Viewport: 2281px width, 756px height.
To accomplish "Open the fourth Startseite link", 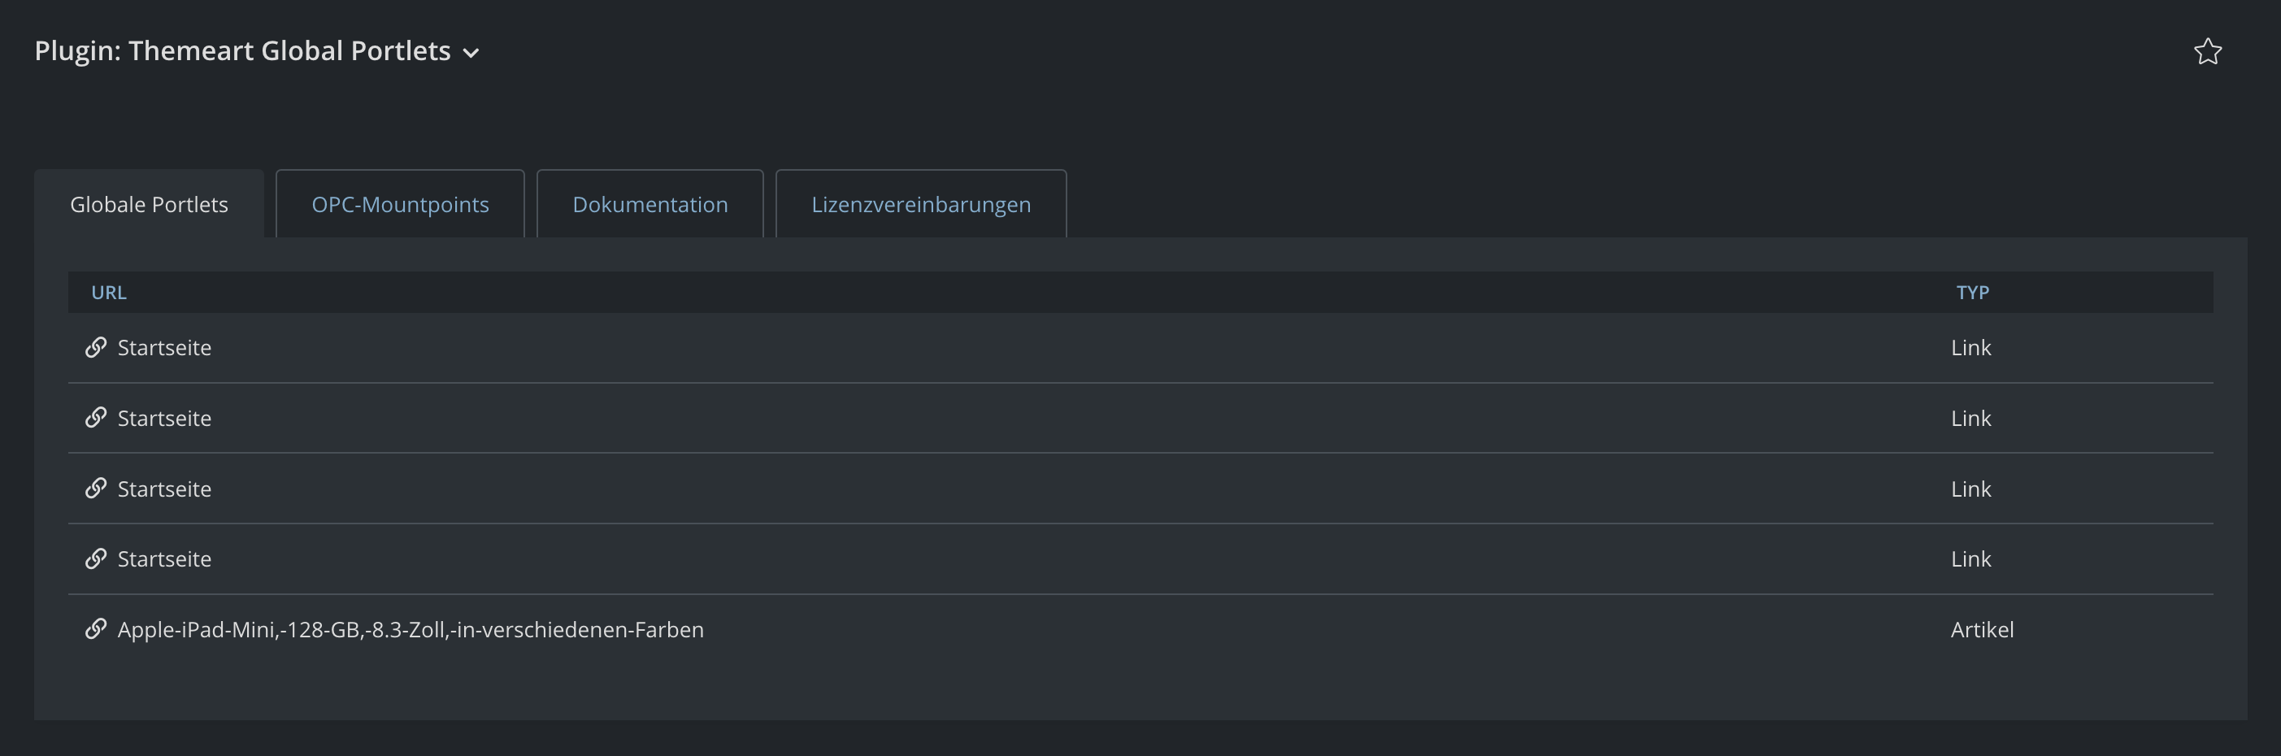I will [x=164, y=559].
